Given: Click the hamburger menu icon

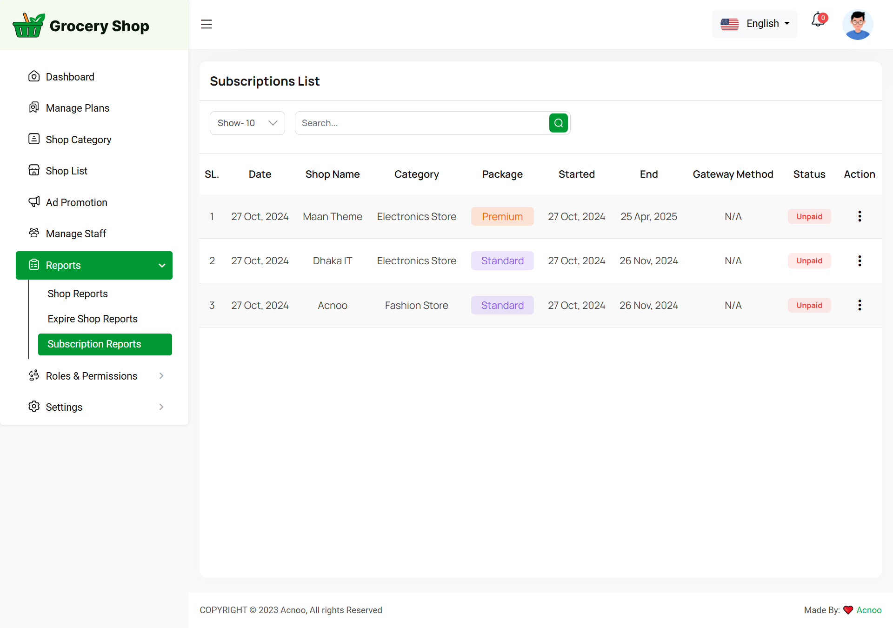Looking at the screenshot, I should pos(206,24).
